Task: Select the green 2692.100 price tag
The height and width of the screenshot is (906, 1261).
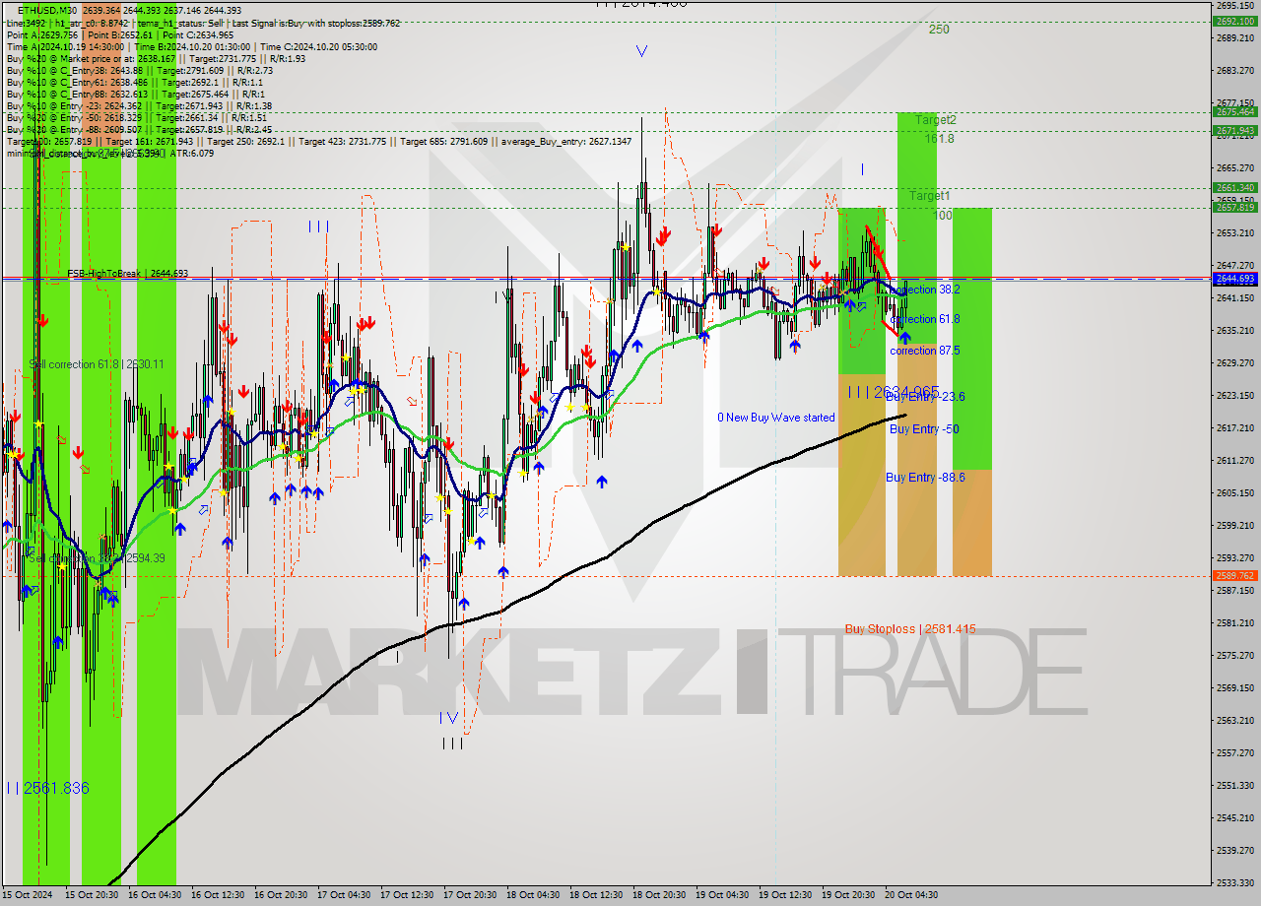Action: tap(1234, 21)
